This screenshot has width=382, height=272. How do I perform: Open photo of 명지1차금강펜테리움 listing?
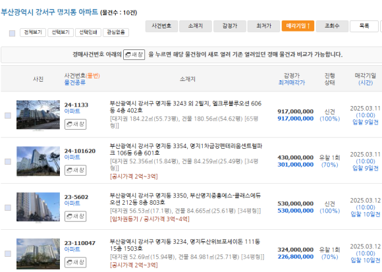click(38, 161)
